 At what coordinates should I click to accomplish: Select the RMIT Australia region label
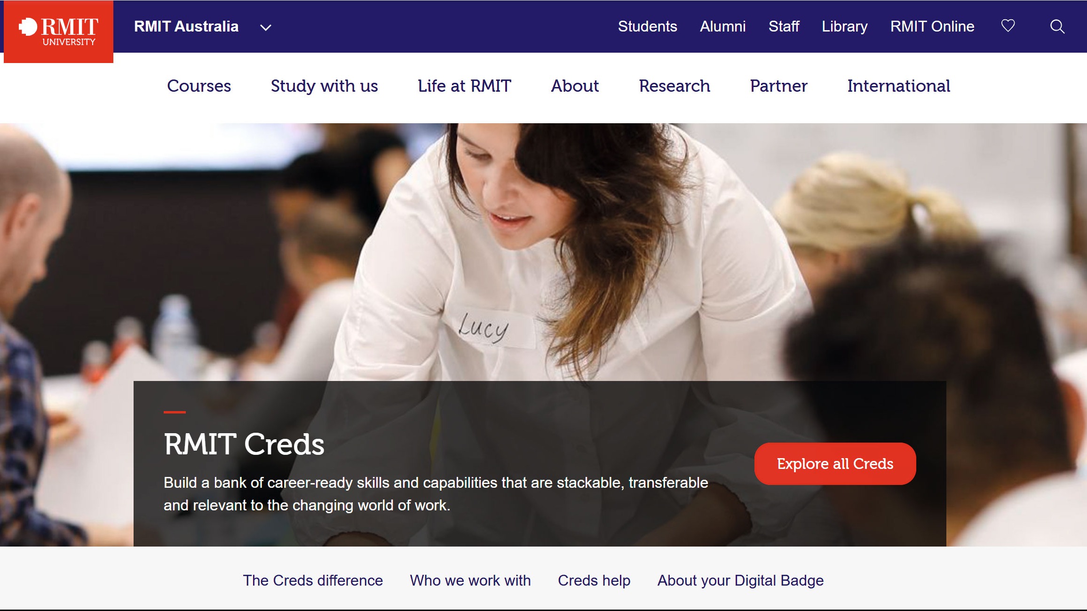pyautogui.click(x=186, y=26)
